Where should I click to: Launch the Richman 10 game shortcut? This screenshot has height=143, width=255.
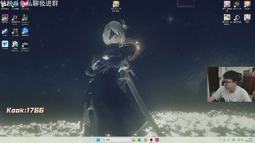coord(15,46)
